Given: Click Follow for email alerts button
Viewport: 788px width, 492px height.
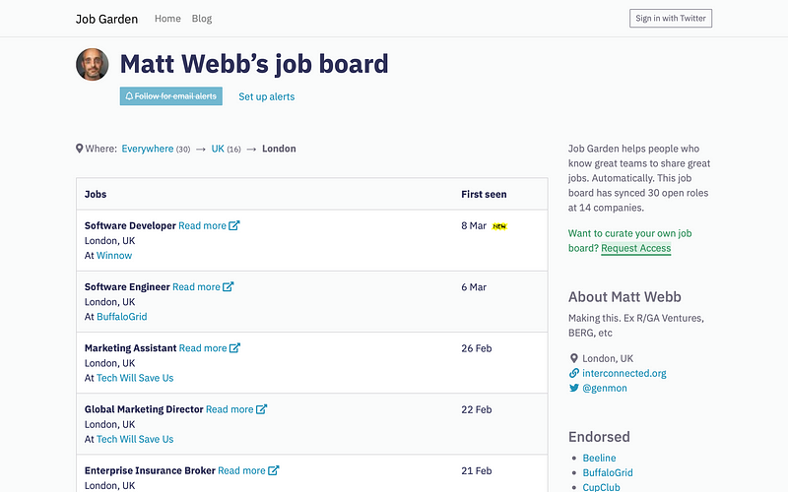Looking at the screenshot, I should [x=170, y=96].
